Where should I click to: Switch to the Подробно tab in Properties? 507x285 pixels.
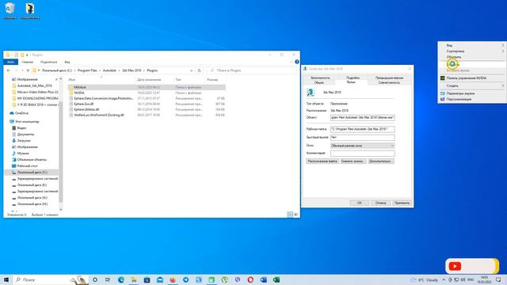coord(353,78)
